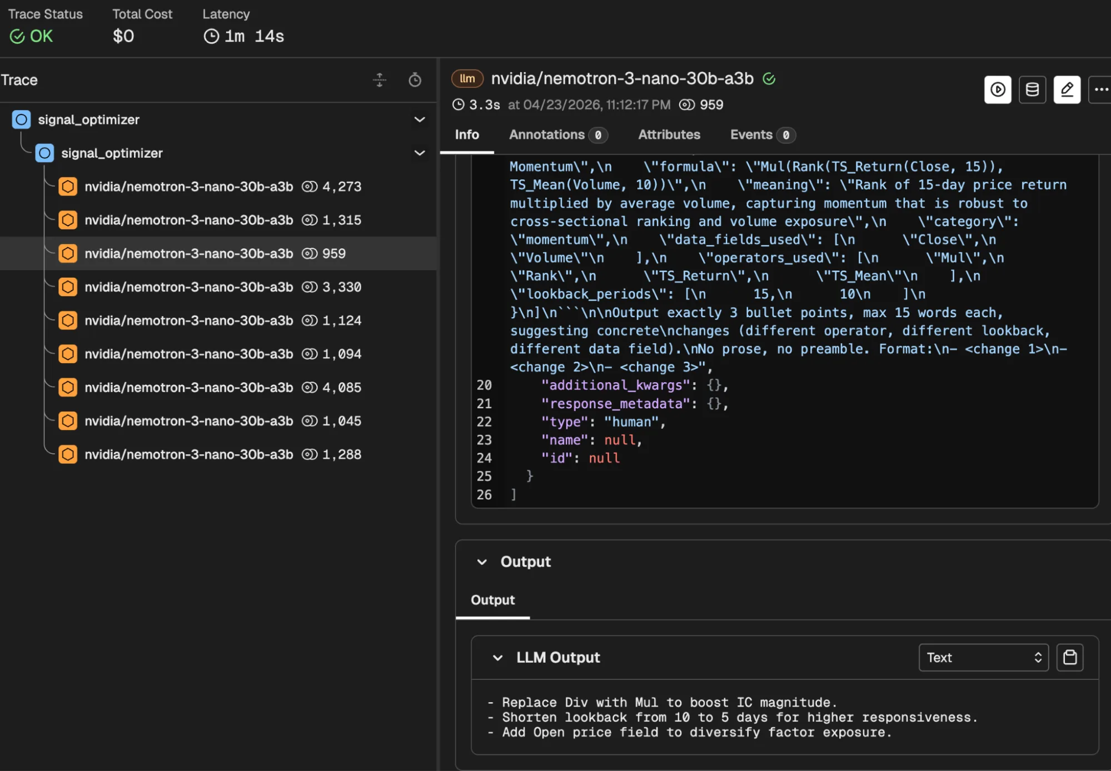Click orange LLM icon on the 1,045 token row
The image size is (1111, 771).
point(68,420)
